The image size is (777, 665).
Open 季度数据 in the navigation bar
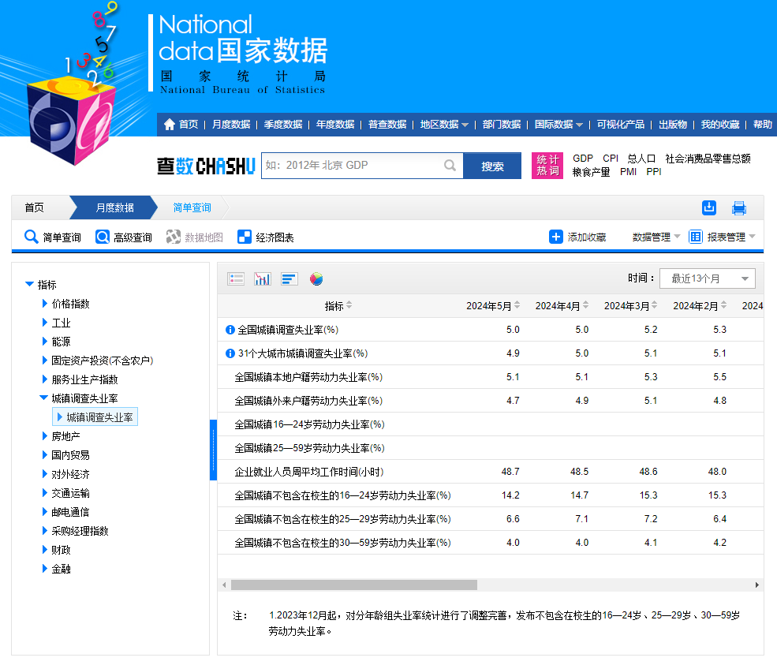(x=282, y=125)
